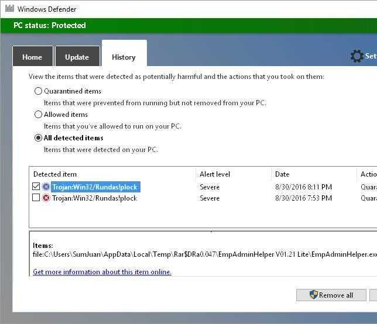377x324 pixels.
Task: Check the checkbox for the 7:53 PM Trojan
Action: (36, 198)
